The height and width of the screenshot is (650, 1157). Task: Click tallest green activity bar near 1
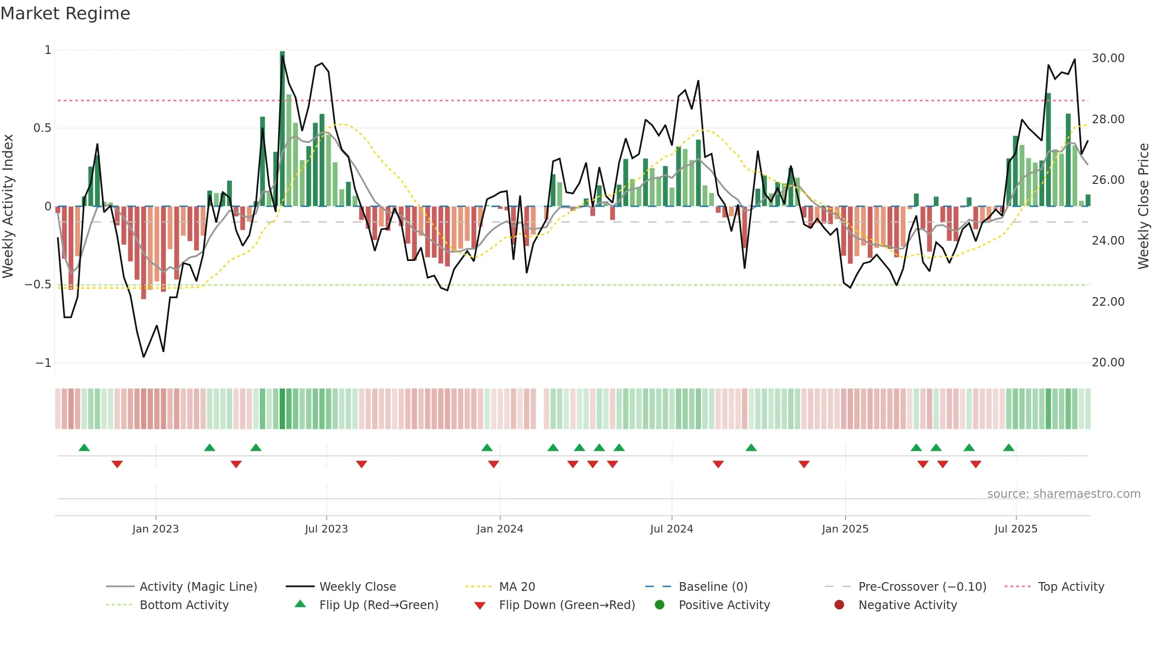click(x=283, y=129)
